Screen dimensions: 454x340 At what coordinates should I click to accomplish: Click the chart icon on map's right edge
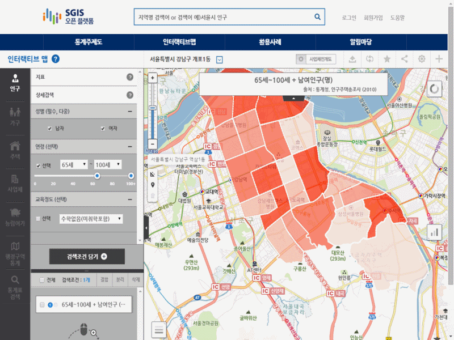[435, 232]
